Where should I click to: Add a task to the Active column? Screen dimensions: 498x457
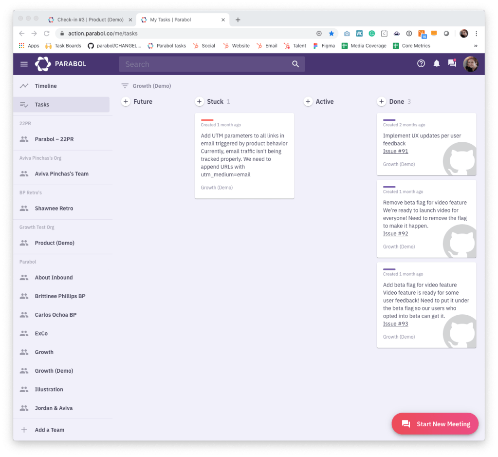point(308,101)
